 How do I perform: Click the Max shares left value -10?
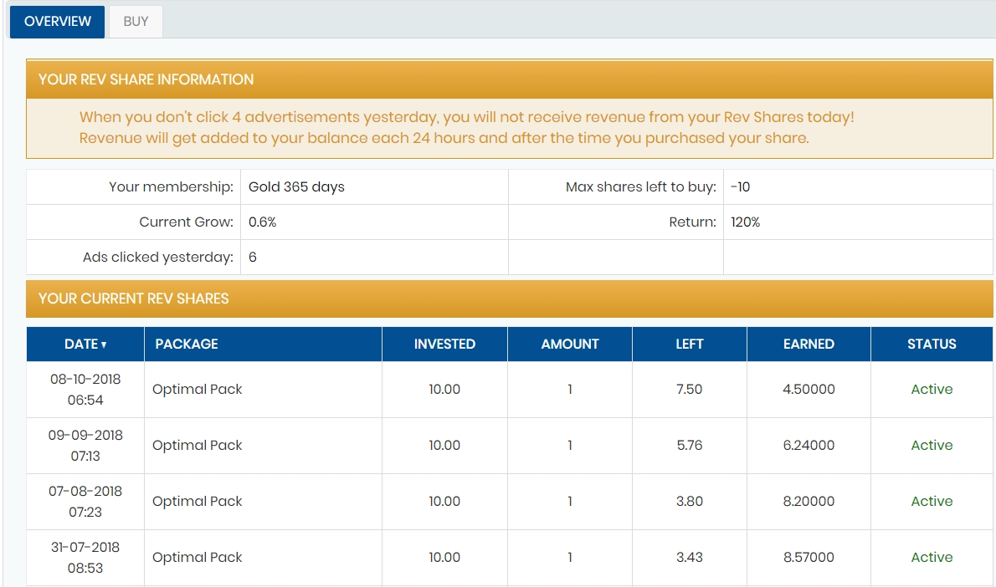tap(740, 187)
